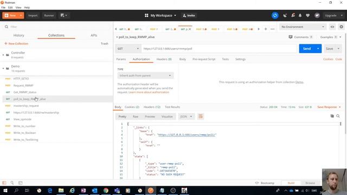Click the Runner button
The image size is (347, 195).
[49, 16]
